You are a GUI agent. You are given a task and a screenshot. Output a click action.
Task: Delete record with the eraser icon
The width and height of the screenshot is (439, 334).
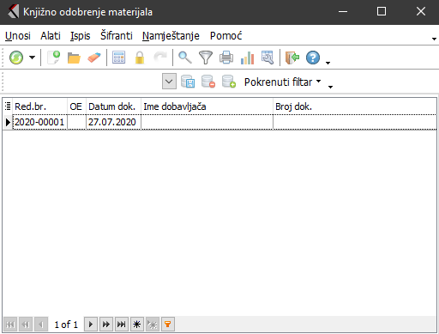(94, 58)
